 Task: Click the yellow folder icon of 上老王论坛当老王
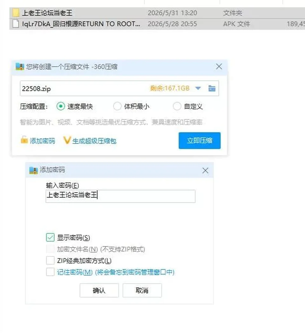coord(16,13)
